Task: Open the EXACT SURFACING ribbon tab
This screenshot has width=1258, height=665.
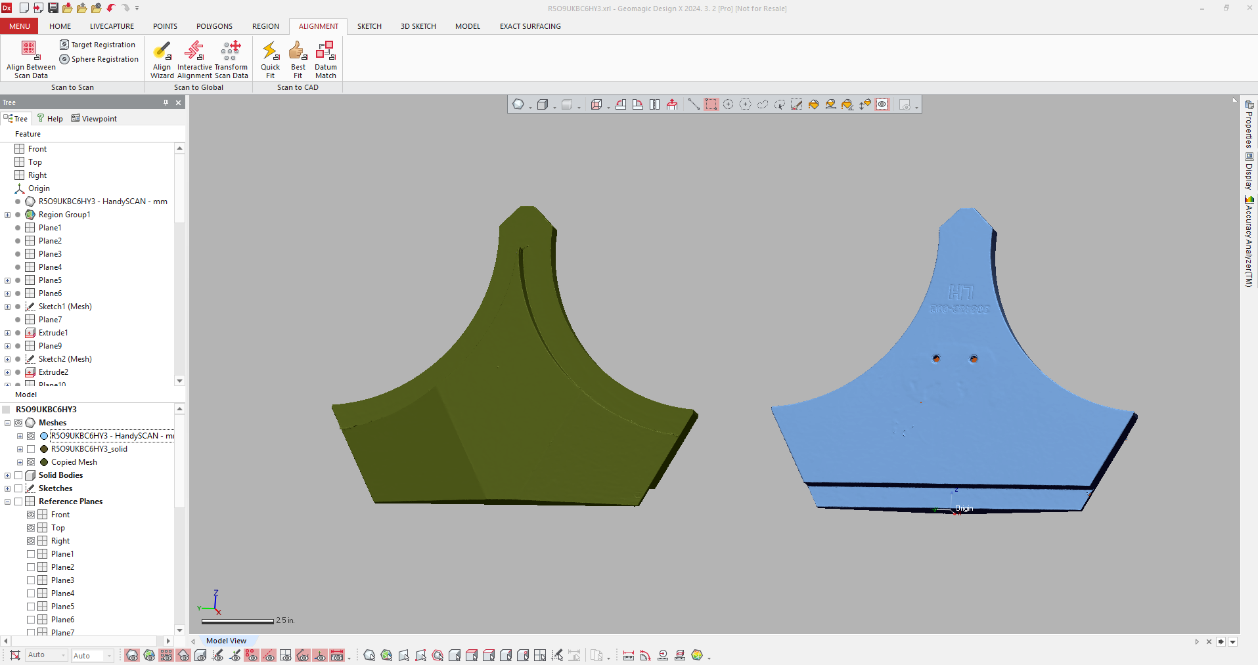Action: (530, 26)
